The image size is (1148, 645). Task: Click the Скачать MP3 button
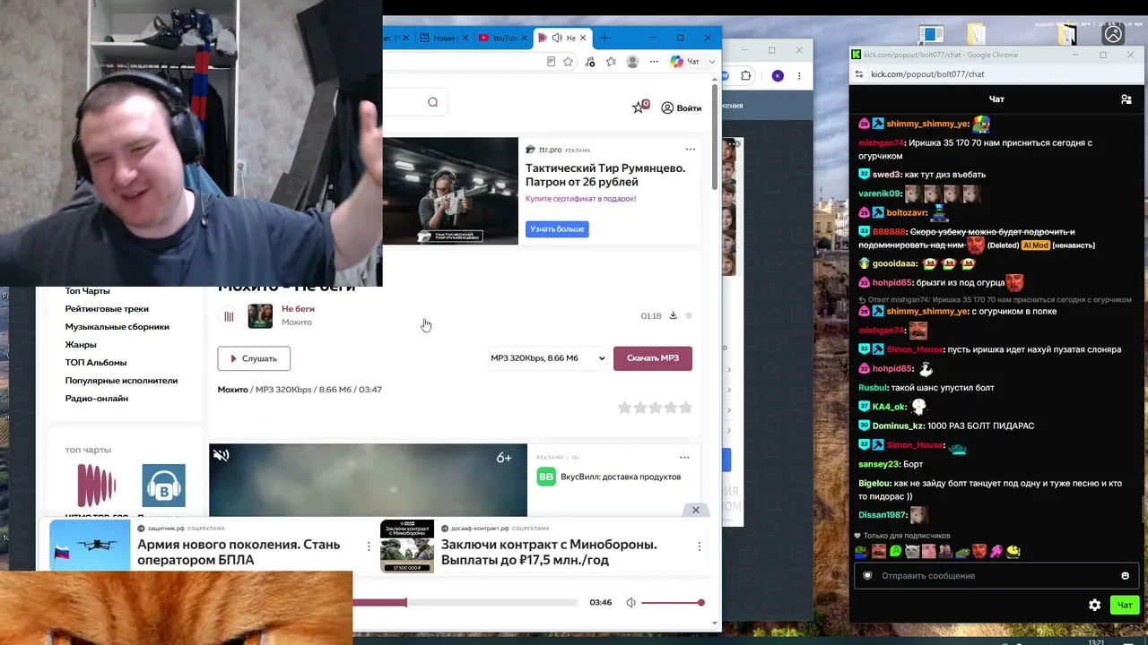pos(653,358)
